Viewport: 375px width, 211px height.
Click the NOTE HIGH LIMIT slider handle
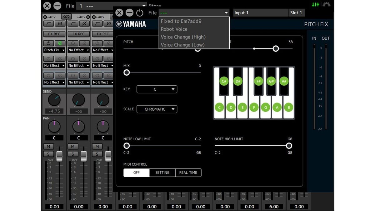pos(289,146)
